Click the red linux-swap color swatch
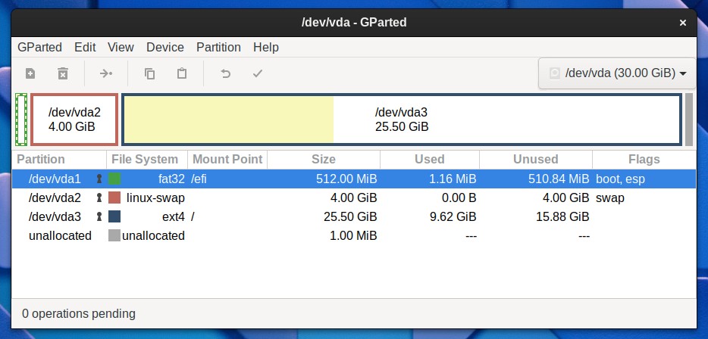Image resolution: width=708 pixels, height=339 pixels. [114, 198]
